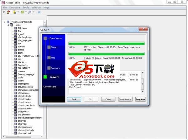Click the first connect icon in toolbar

pyautogui.click(x=4, y=12)
